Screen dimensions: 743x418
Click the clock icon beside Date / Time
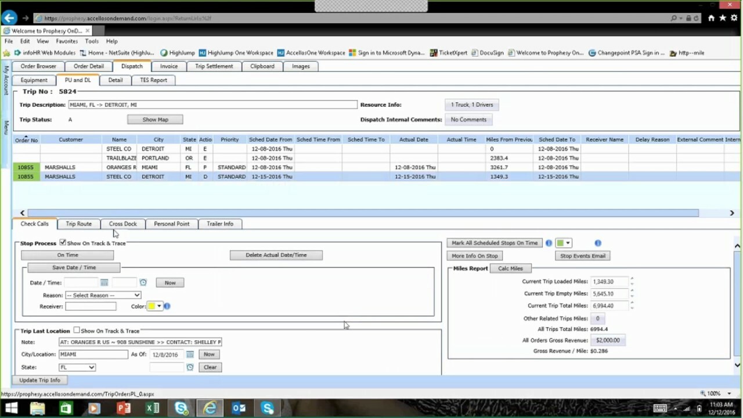[x=143, y=282]
